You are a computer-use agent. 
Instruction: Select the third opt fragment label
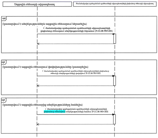pyautogui.click(x=4, y=100)
